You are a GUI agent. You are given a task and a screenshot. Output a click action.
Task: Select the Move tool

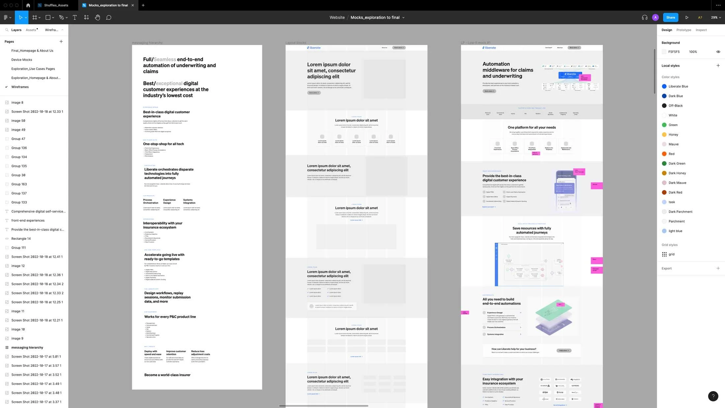pos(20,17)
